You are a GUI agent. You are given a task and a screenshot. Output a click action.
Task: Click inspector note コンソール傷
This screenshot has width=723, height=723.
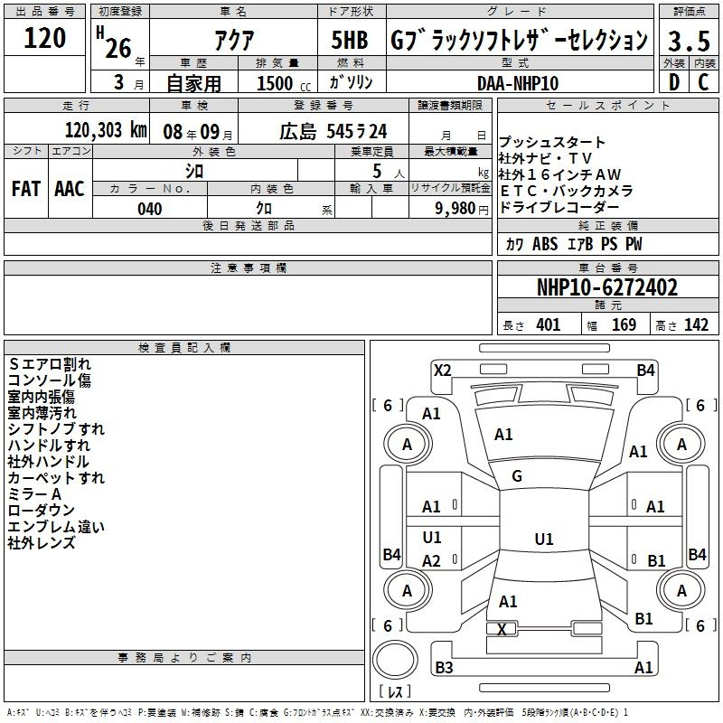point(50,380)
